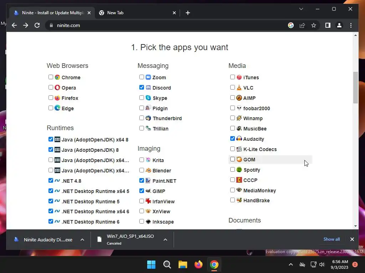Uncheck the .NET 4.8 checkbox
365x273 pixels.
[51, 180]
